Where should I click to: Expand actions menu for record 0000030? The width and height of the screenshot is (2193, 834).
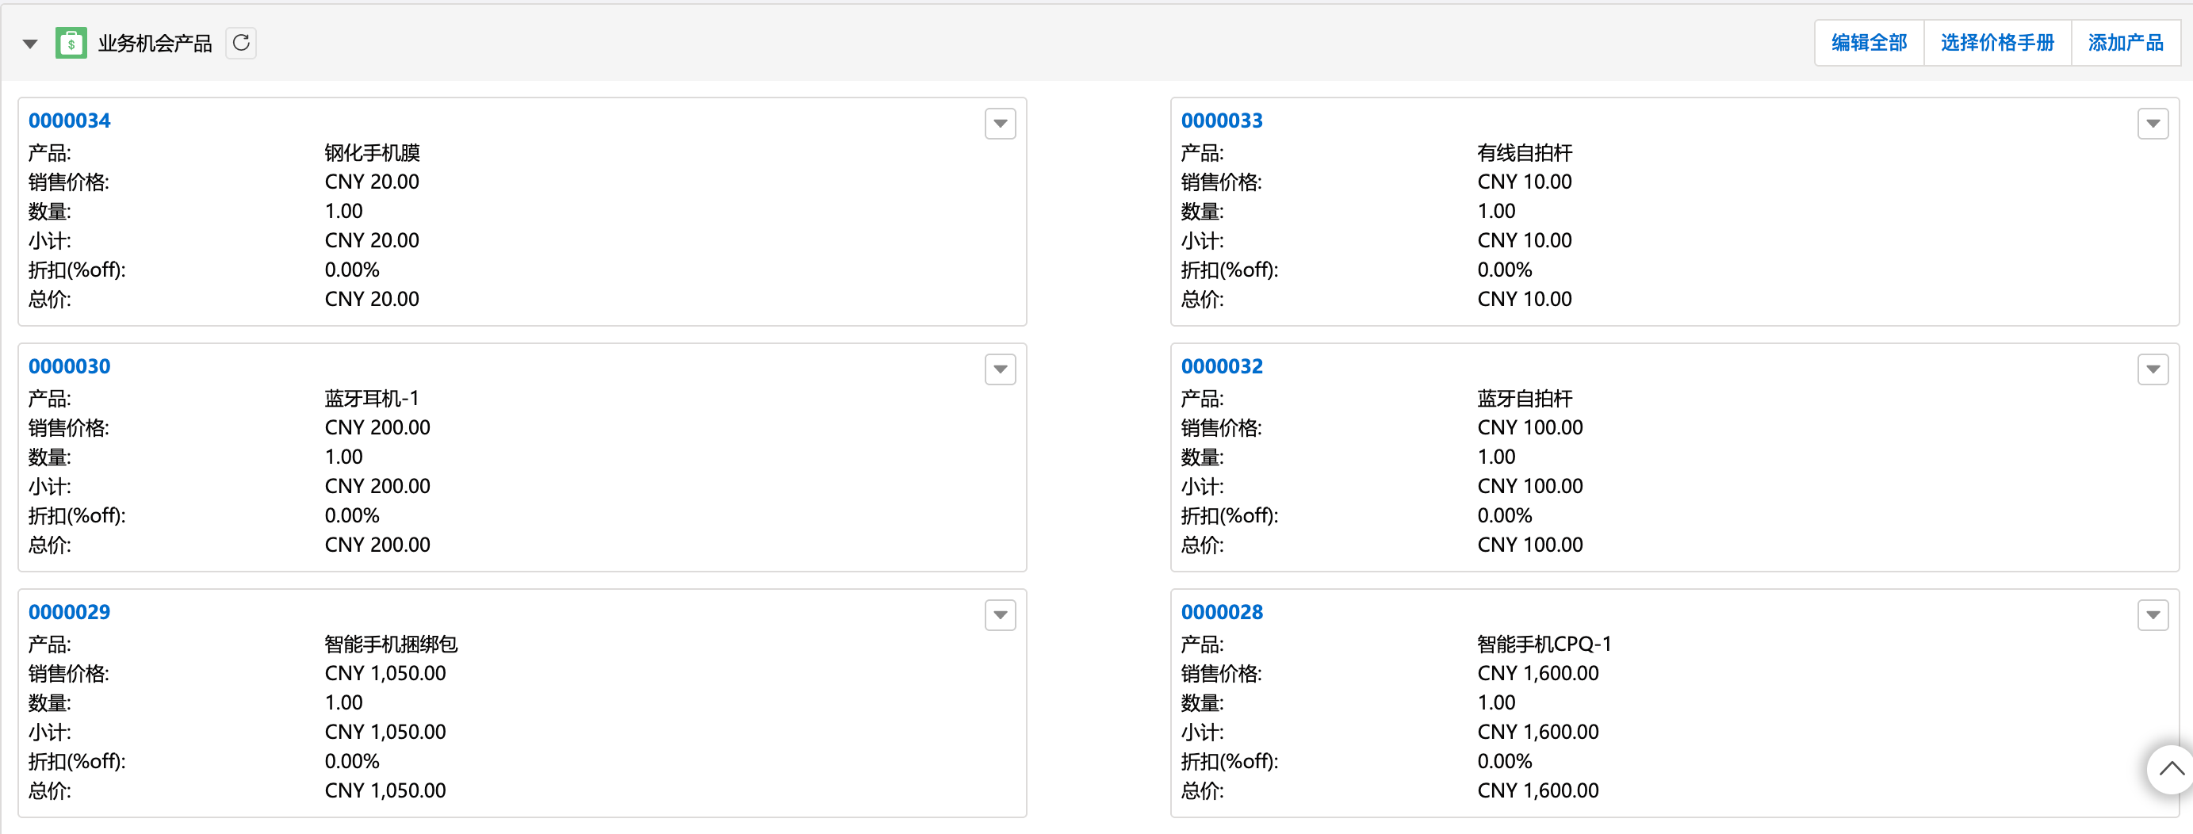click(x=1000, y=369)
